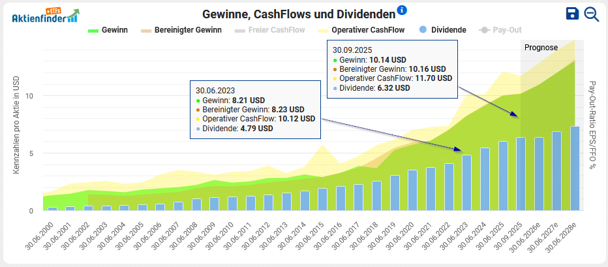Screen dimensions: 608x267
Task: Toggle the Dividende legend entry
Action: pos(442,30)
